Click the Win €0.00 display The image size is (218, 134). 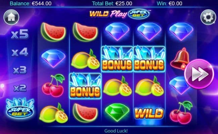tap(169, 3)
